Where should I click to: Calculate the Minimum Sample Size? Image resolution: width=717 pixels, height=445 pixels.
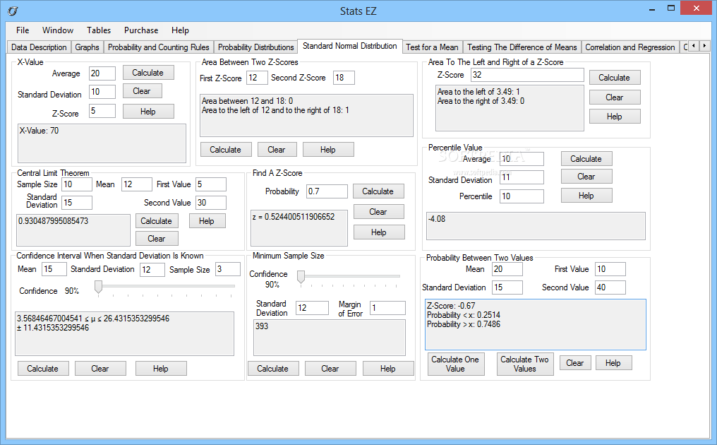tap(273, 369)
